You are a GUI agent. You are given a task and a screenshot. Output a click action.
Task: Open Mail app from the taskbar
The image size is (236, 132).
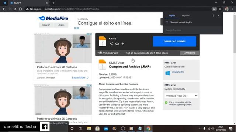coord(106,129)
